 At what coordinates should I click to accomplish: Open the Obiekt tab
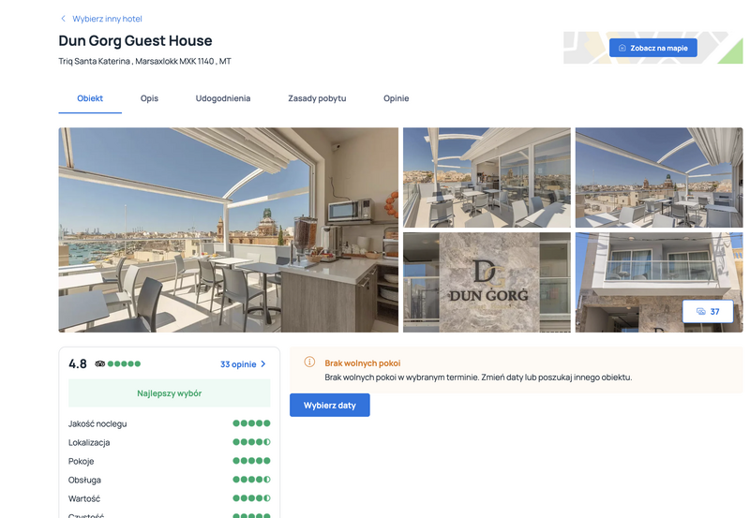click(90, 98)
